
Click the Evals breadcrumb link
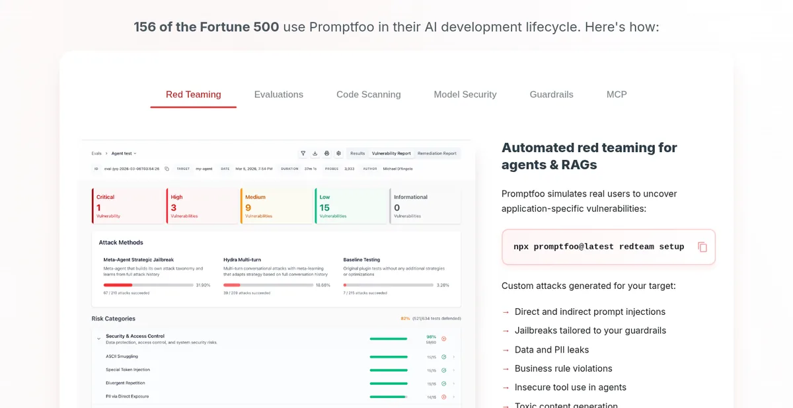(x=96, y=153)
